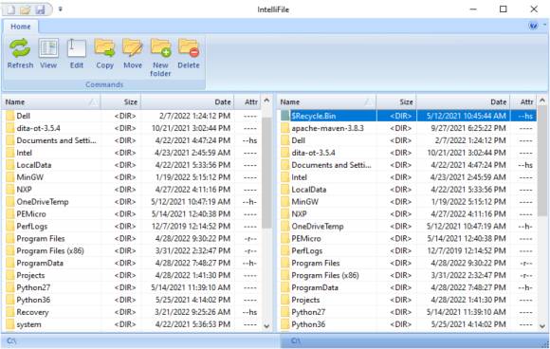Screen dimensions: 550x349
Task: Select Program Files (x86) in left pane
Action: coord(133,250)
